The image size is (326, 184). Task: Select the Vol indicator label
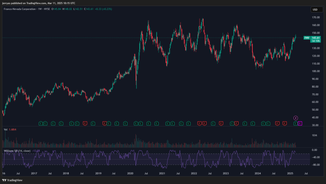[x=5, y=129]
